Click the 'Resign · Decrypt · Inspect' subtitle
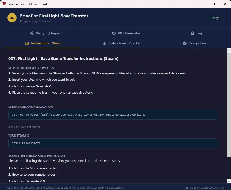This screenshot has height=190, width=231. (36, 21)
